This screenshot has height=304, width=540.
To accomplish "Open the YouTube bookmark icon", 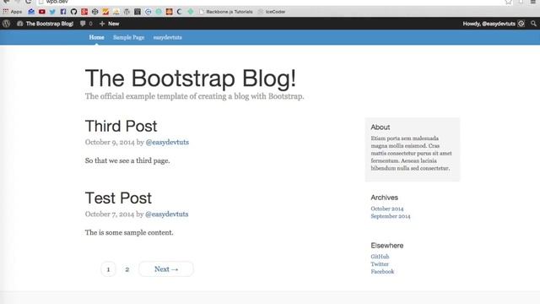I will (42, 12).
